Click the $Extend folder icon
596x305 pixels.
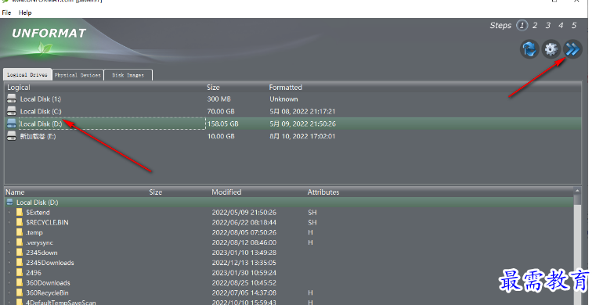[x=20, y=212]
